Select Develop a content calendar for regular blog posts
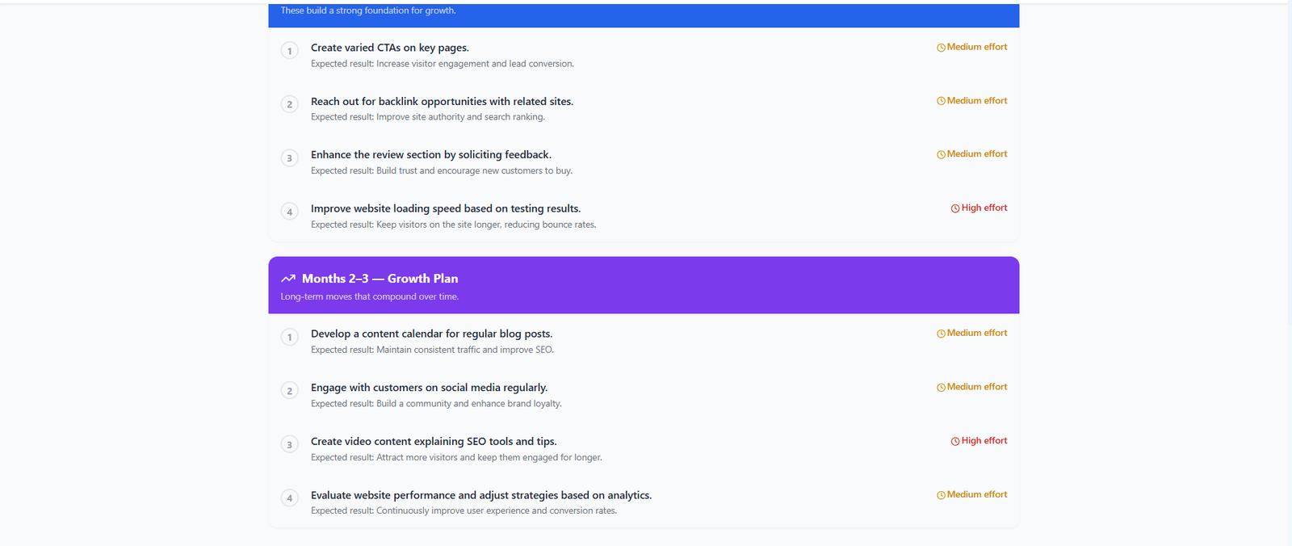Viewport: 1292px width, 546px height. (431, 333)
